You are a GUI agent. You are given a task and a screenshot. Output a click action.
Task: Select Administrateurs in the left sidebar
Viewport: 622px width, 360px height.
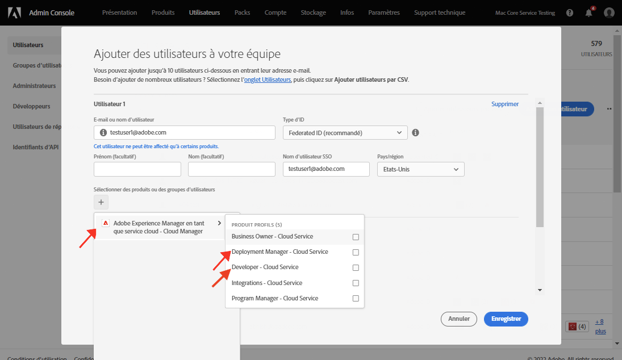(x=34, y=86)
